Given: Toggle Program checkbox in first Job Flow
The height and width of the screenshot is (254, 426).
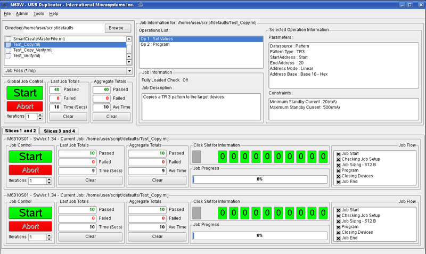Looking at the screenshot, I should click(x=338, y=170).
